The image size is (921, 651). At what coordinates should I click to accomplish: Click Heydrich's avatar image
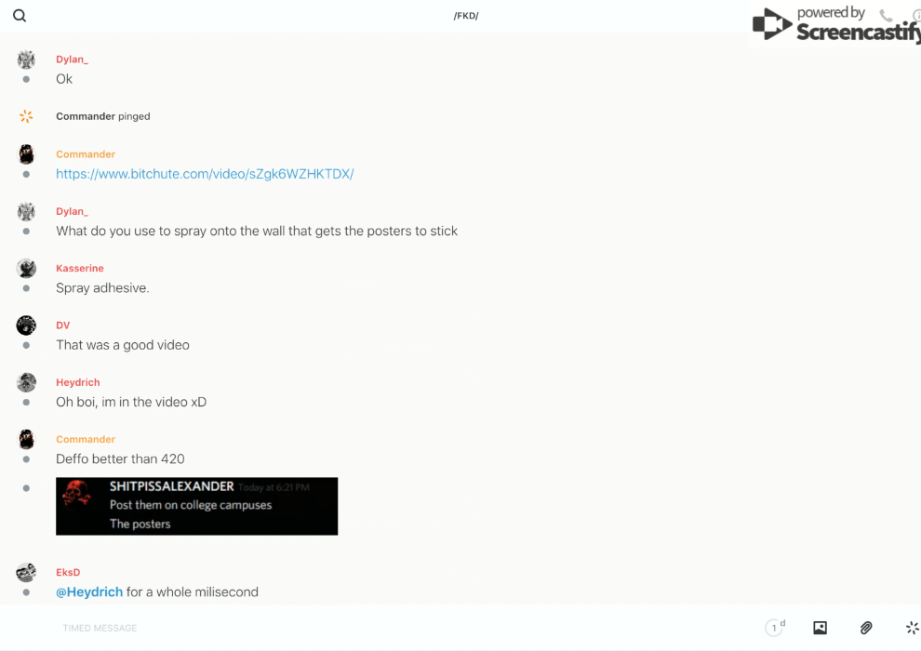click(26, 382)
